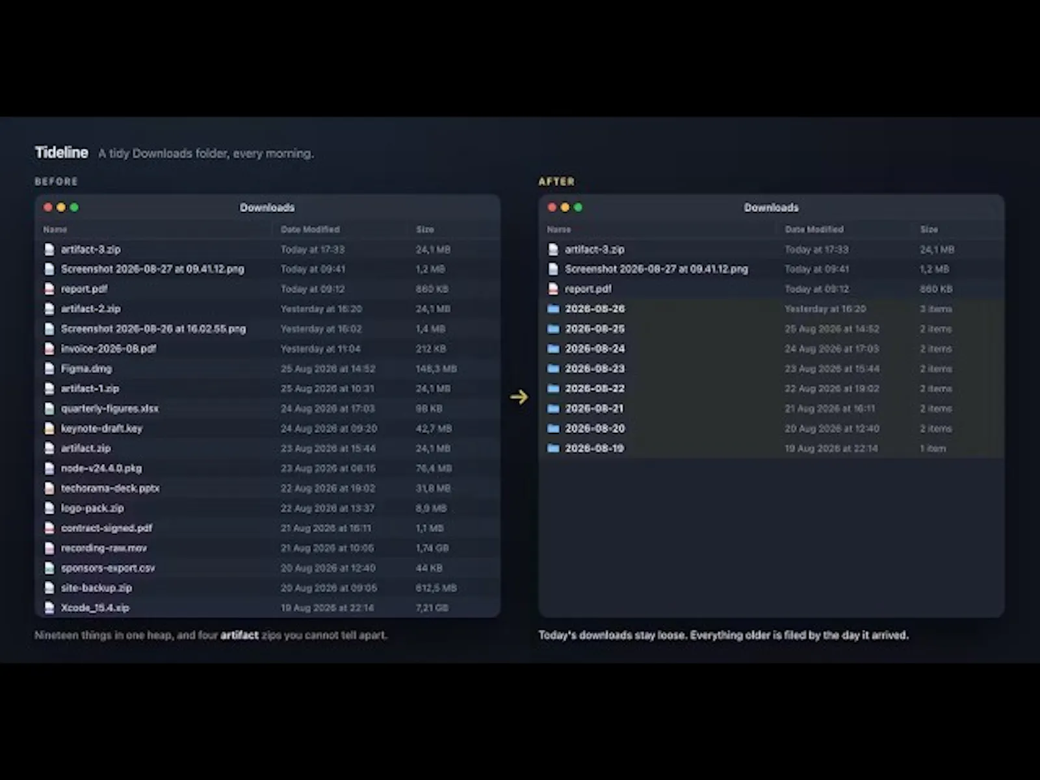The width and height of the screenshot is (1040, 780).
Task: Select the 2026-08-25 folder icon
Action: pyautogui.click(x=553, y=329)
